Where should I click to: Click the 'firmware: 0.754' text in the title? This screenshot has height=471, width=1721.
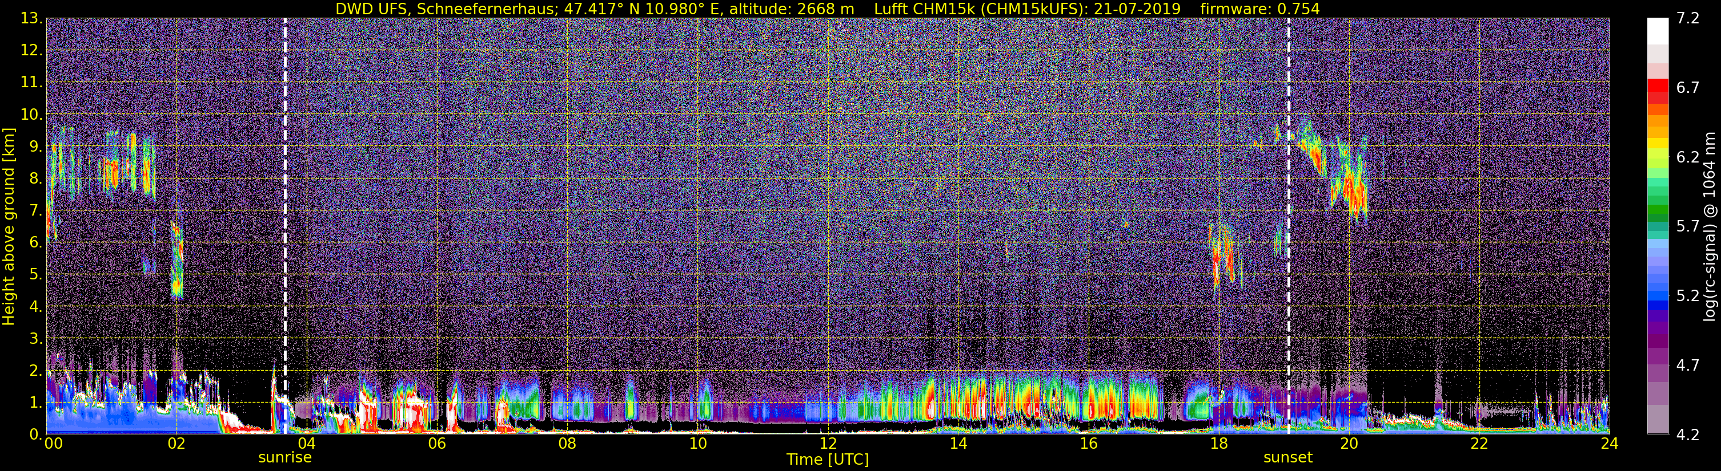click(x=1260, y=9)
